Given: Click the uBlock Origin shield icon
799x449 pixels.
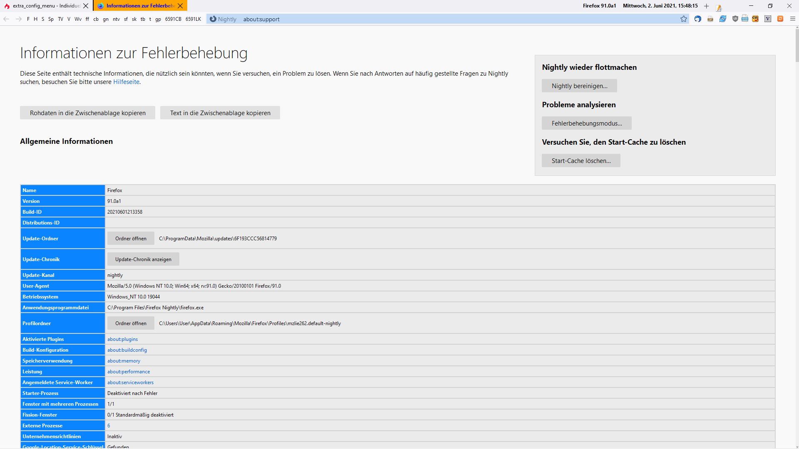Looking at the screenshot, I should click(735, 19).
